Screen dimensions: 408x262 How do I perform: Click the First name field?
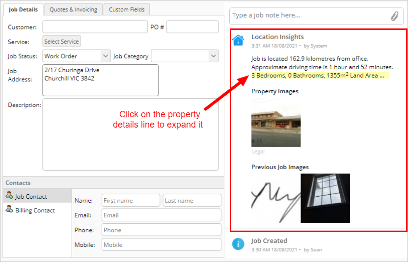[x=131, y=200]
